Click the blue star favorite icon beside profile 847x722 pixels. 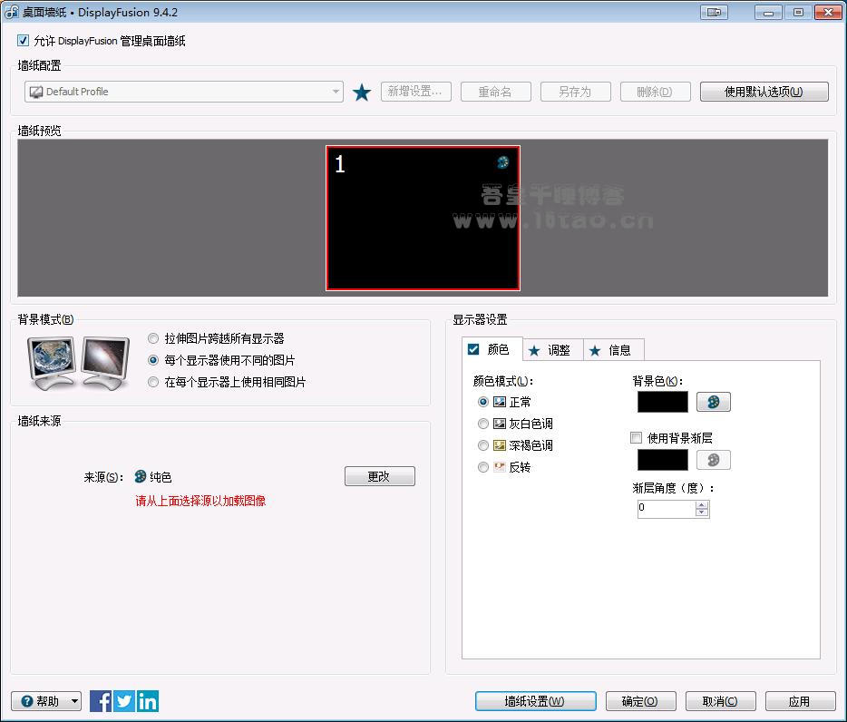(x=362, y=93)
